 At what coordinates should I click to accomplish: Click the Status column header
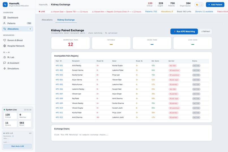pyautogui.click(x=195, y=61)
